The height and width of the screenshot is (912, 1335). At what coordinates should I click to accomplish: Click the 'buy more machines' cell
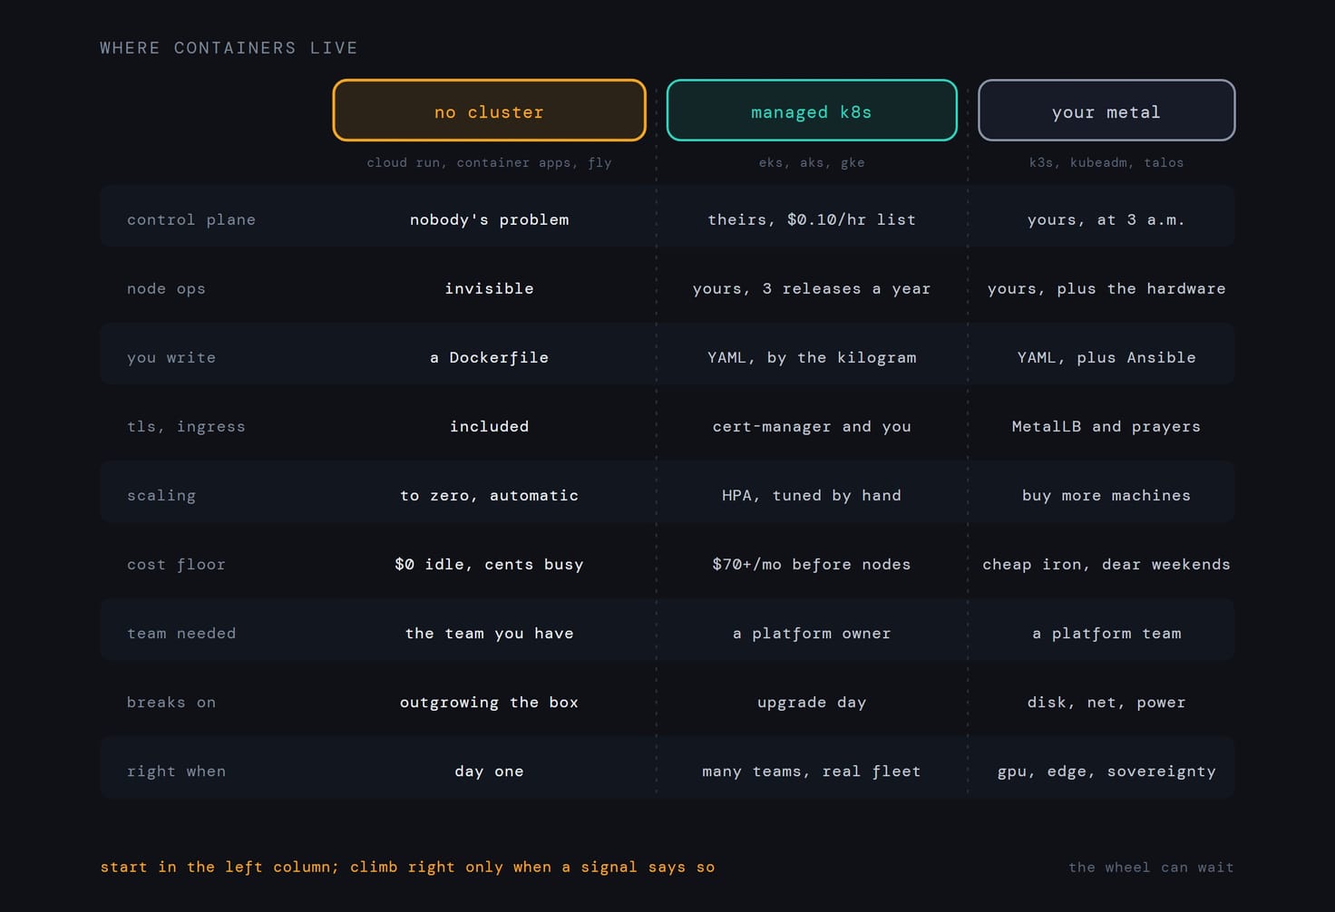point(1106,495)
